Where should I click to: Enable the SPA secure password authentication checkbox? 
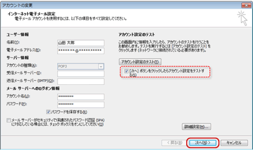[x=9, y=120]
